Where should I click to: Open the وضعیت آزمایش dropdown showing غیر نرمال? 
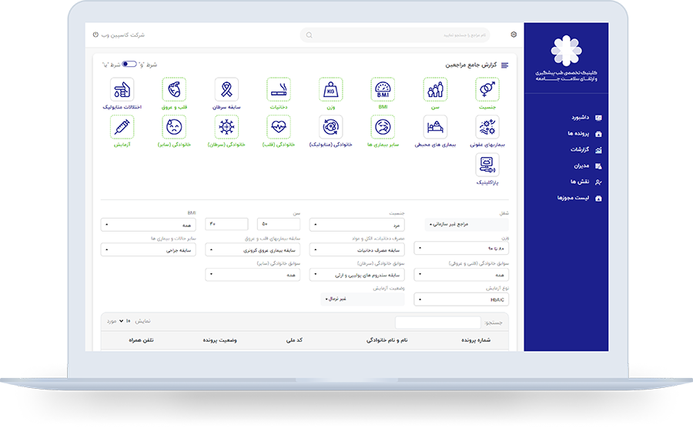click(x=363, y=299)
